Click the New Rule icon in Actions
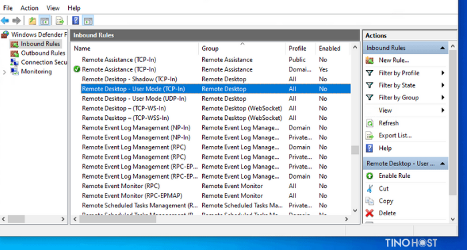 370,61
